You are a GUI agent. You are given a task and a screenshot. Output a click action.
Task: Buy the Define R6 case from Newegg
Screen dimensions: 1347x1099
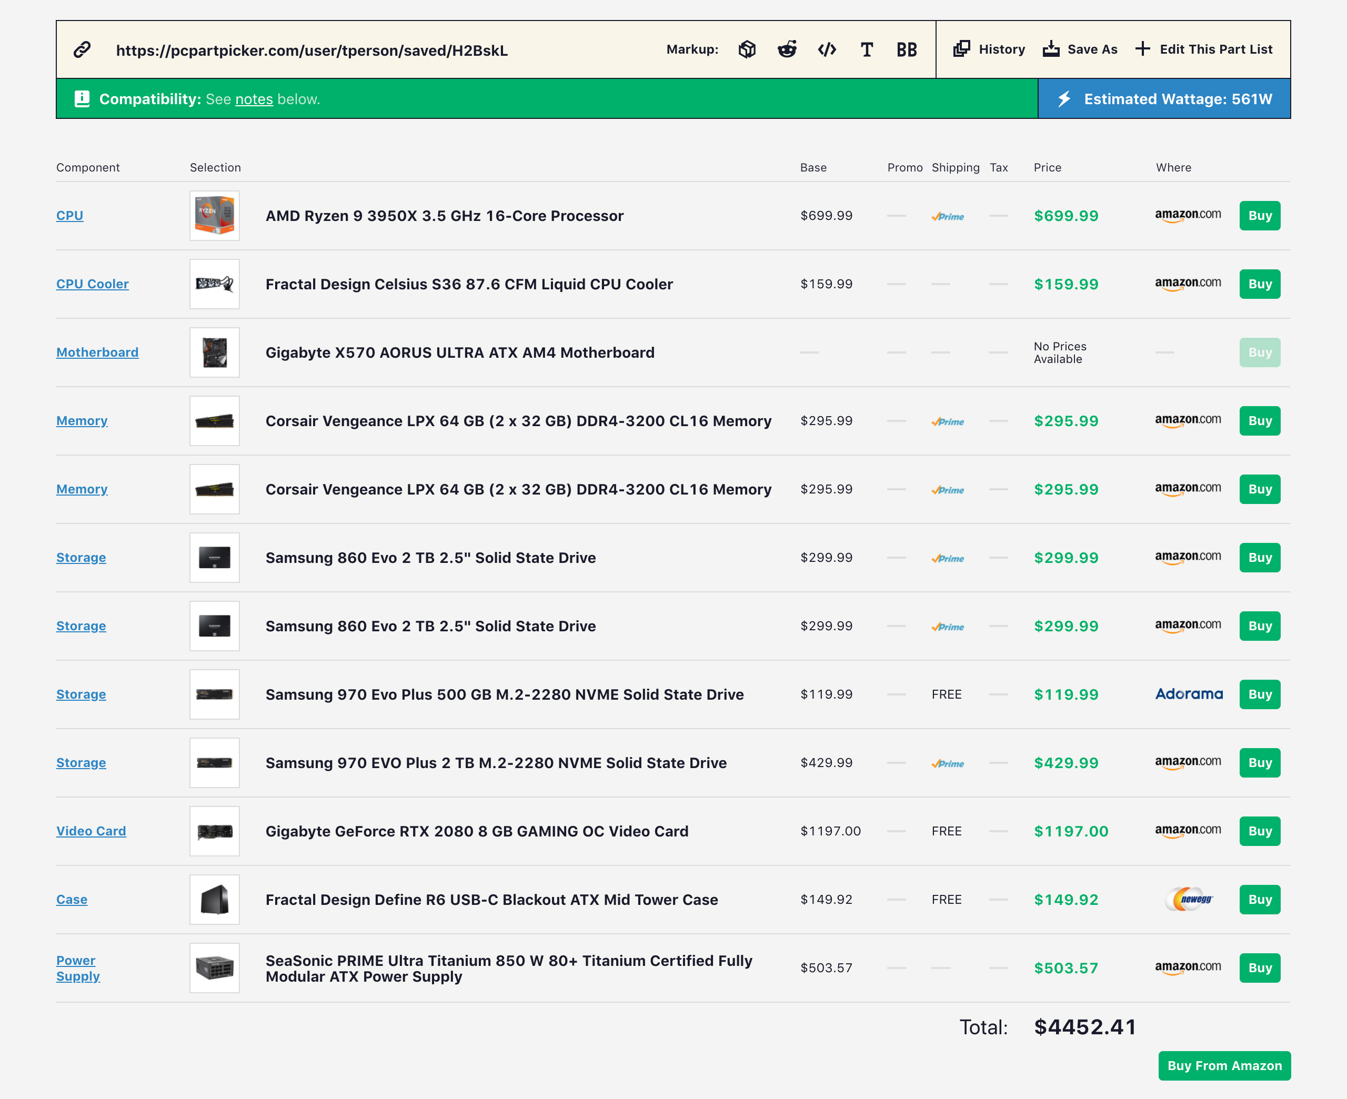(x=1260, y=900)
